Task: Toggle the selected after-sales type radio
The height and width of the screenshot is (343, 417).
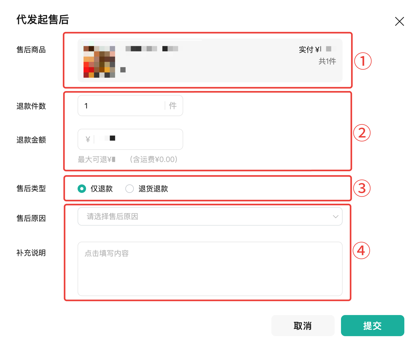Action: [x=82, y=189]
